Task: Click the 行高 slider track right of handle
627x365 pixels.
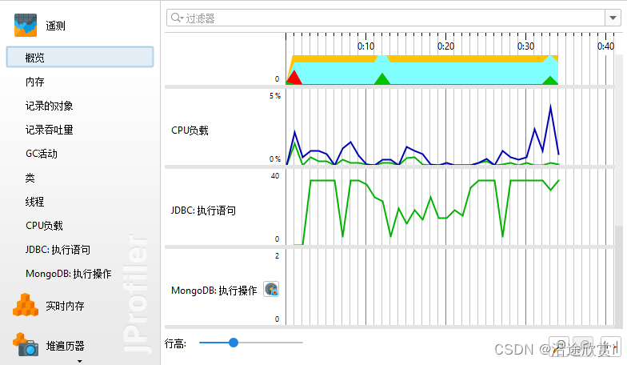Action: pos(270,343)
